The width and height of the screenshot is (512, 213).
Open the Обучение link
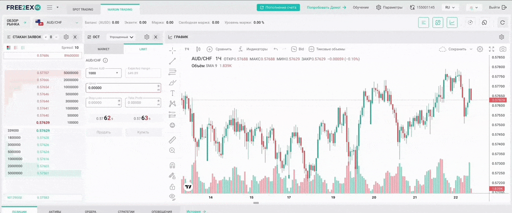[x=361, y=7]
